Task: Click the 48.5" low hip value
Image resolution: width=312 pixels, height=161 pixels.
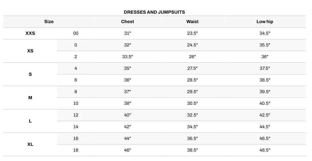Action: click(265, 150)
